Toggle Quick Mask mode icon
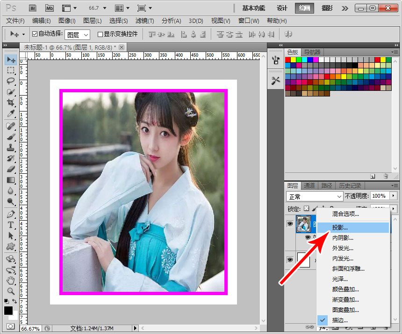This screenshot has width=402, height=334. click(x=10, y=327)
